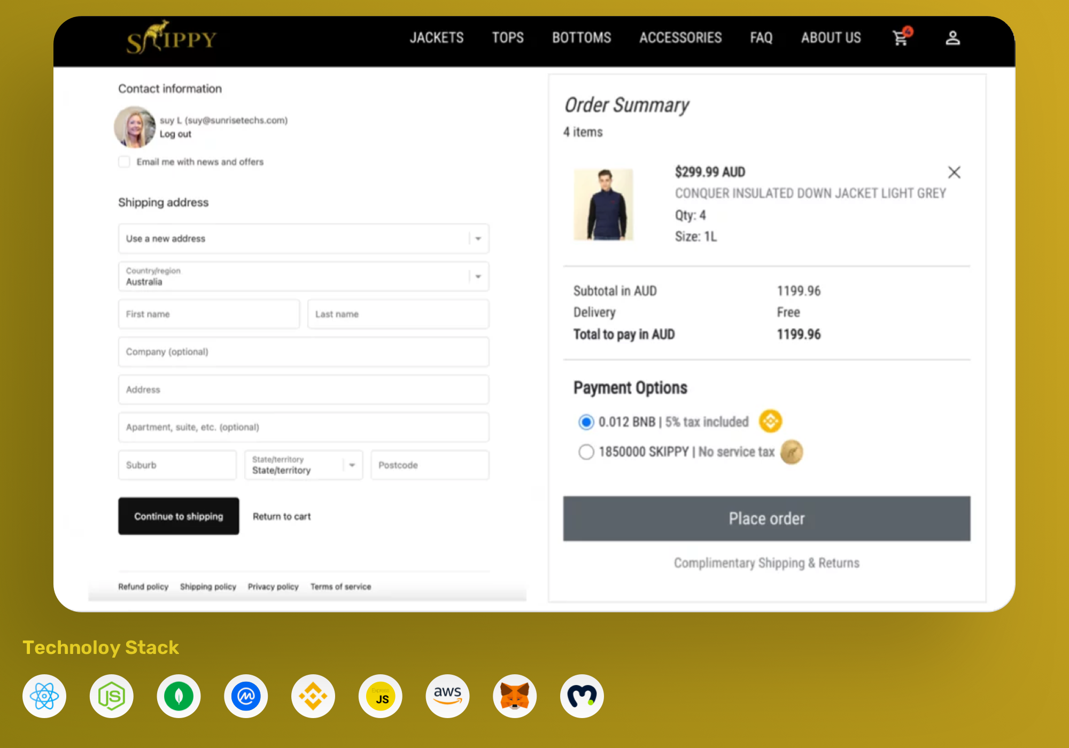Click the MetaMask fox icon
The image size is (1069, 748).
515,696
